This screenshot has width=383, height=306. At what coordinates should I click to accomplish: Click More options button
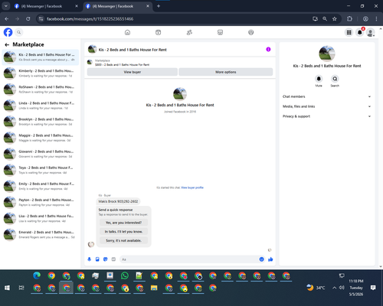point(226,72)
